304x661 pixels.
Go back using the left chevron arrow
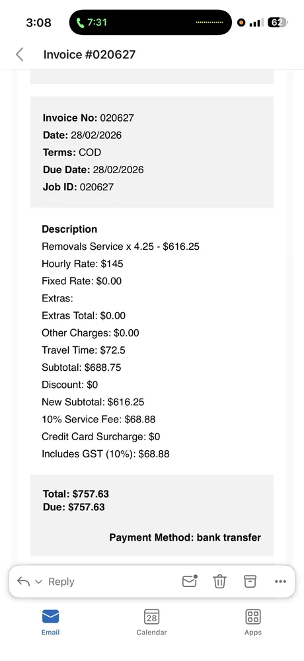[19, 54]
